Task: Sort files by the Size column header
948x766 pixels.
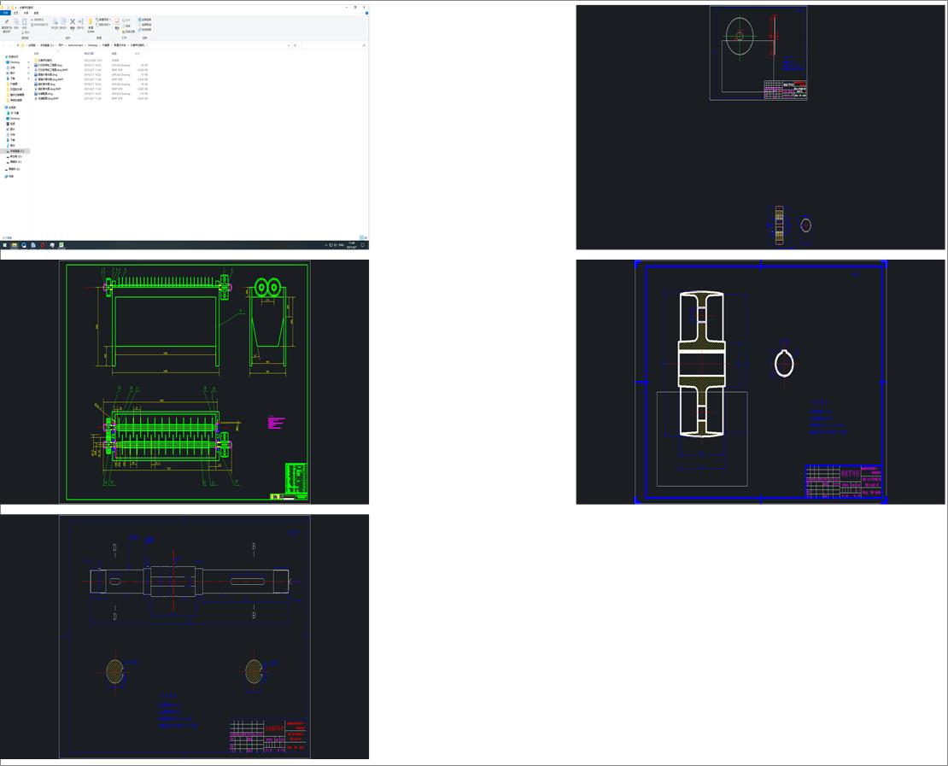Action: tap(138, 53)
